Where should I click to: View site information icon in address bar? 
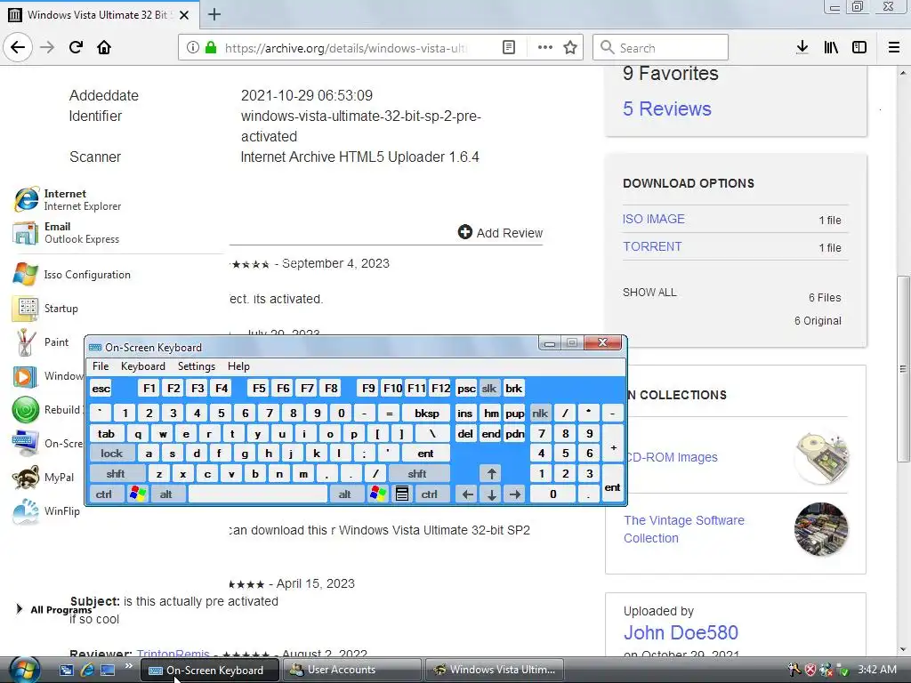(193, 48)
